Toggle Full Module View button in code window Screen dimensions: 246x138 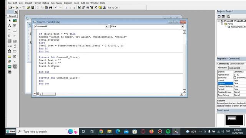point(38,94)
